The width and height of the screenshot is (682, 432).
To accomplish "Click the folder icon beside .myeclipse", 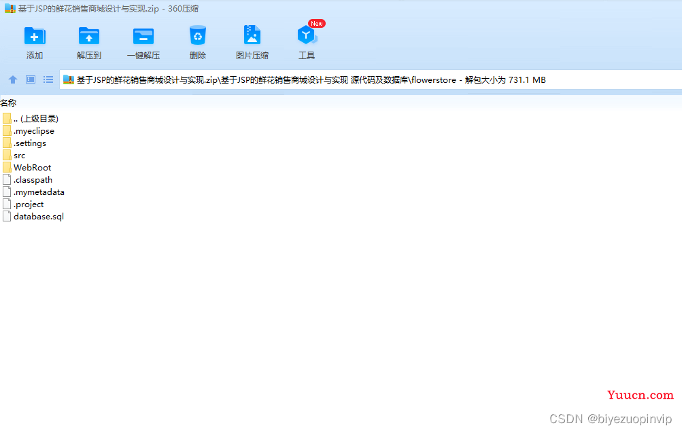I will pyautogui.click(x=7, y=131).
